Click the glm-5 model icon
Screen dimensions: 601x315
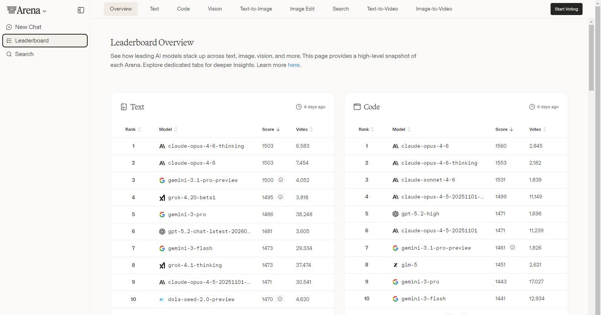(x=396, y=265)
